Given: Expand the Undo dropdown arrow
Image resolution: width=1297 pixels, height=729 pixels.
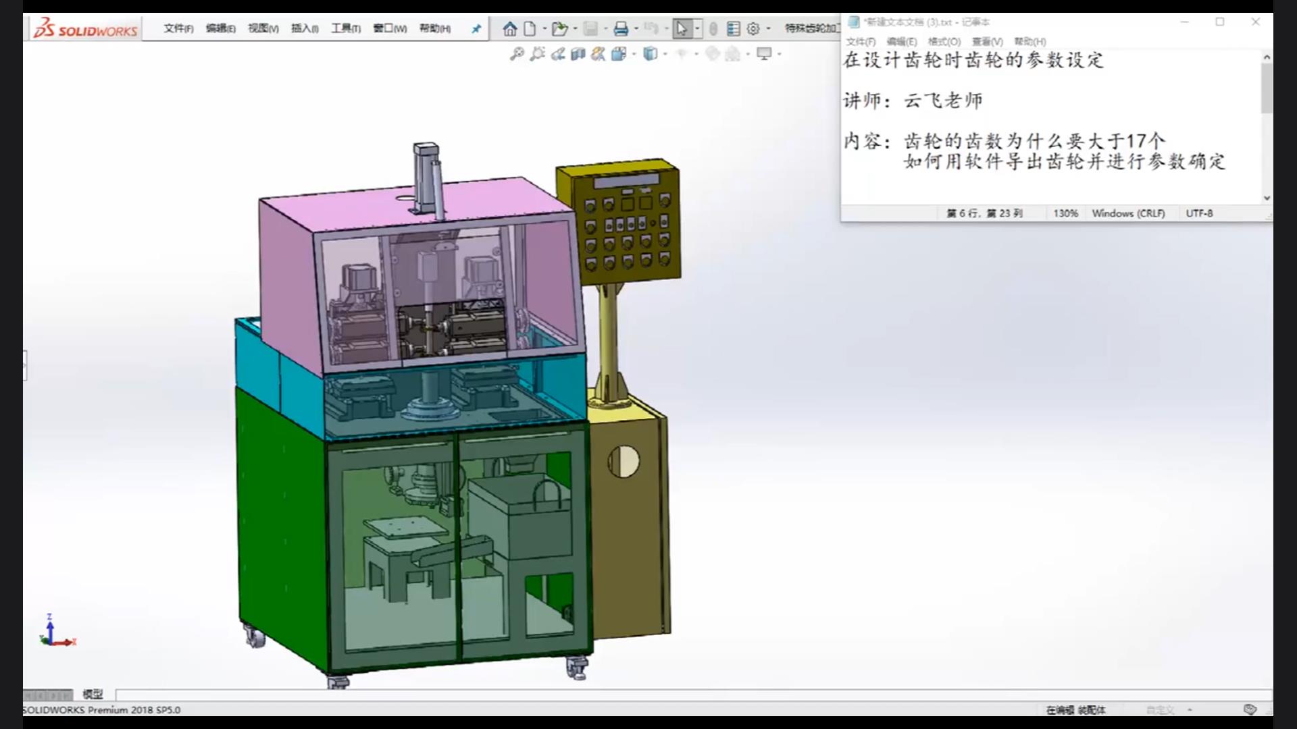Looking at the screenshot, I should [666, 28].
